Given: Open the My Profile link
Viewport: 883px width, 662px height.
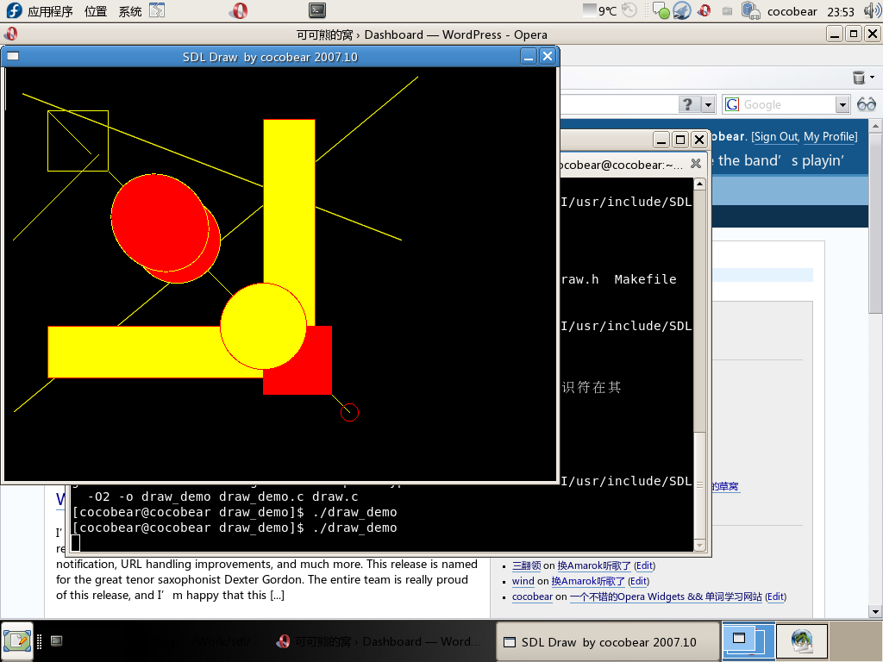Looking at the screenshot, I should tap(830, 136).
